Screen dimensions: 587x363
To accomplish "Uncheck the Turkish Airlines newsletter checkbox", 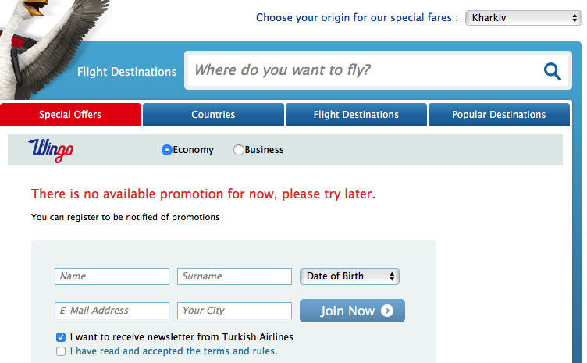I will tap(61, 337).
